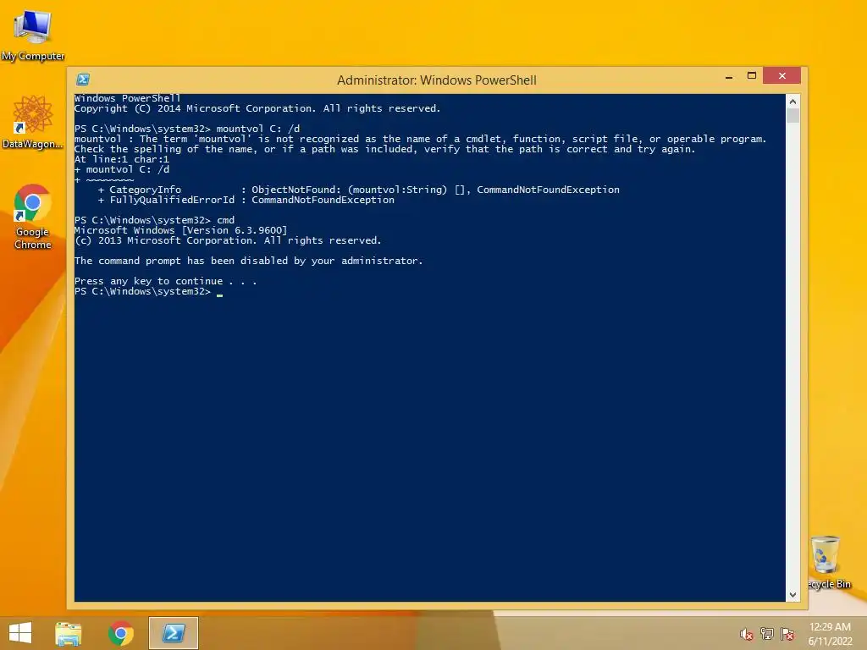This screenshot has width=867, height=650.
Task: Click 'Check the spelling of the name' line
Action: [385, 149]
